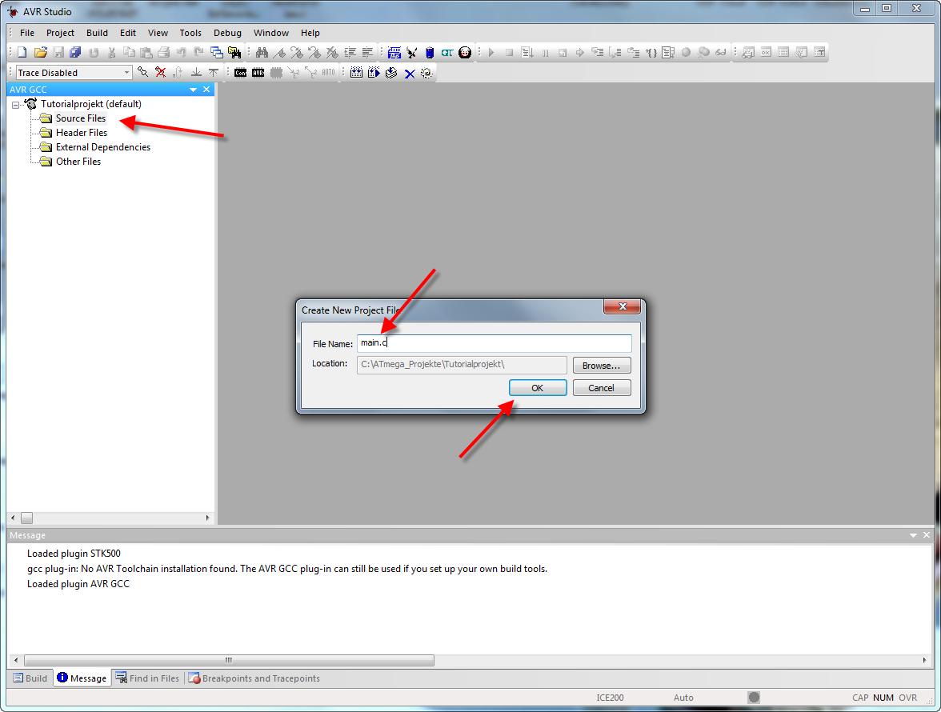Select the External Dependencies folder
The image size is (941, 712).
(x=102, y=147)
